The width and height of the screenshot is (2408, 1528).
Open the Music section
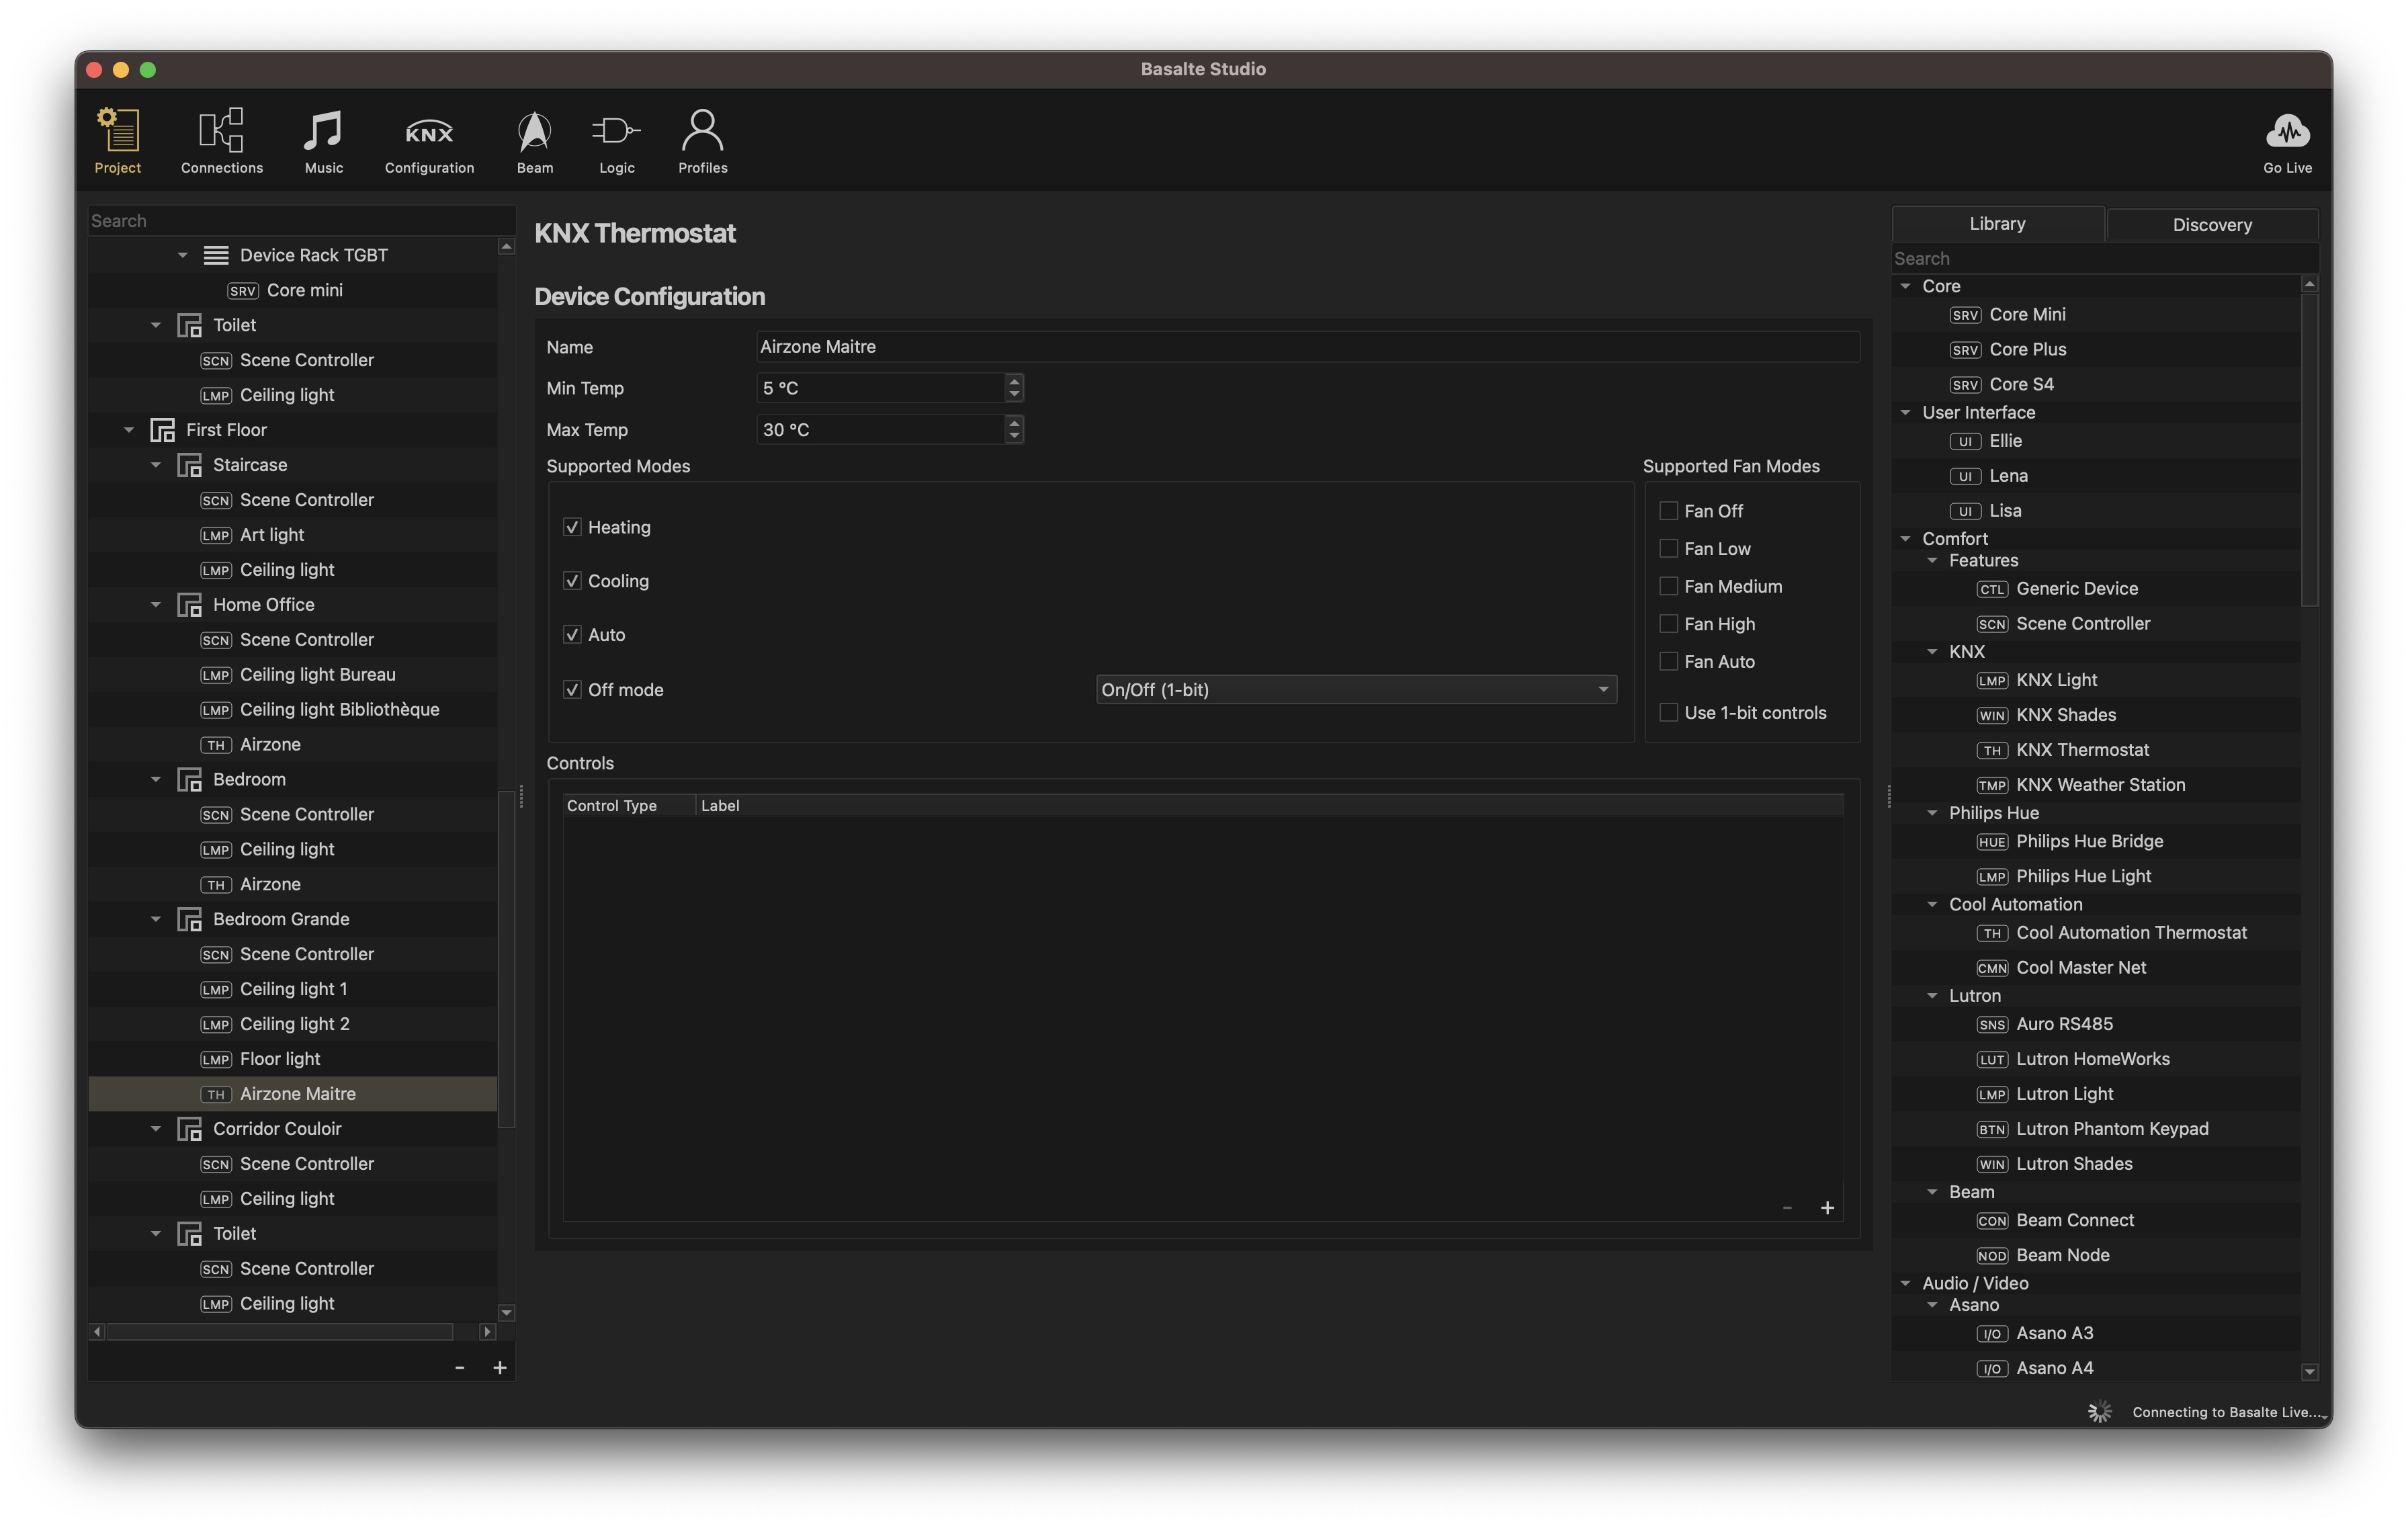tap(323, 141)
